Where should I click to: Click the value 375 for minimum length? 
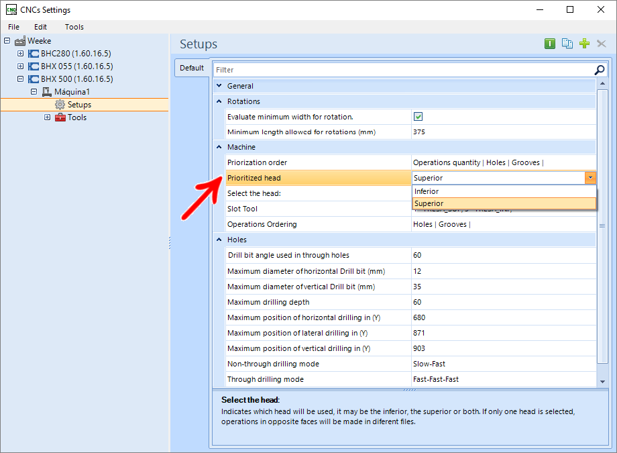click(x=419, y=132)
